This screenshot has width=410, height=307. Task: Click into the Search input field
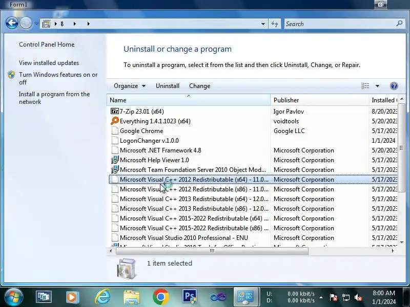pos(340,24)
